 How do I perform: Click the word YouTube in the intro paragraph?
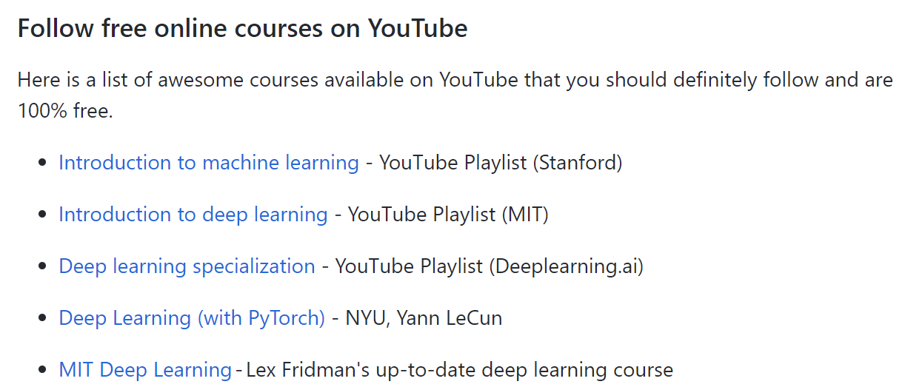pos(479,79)
